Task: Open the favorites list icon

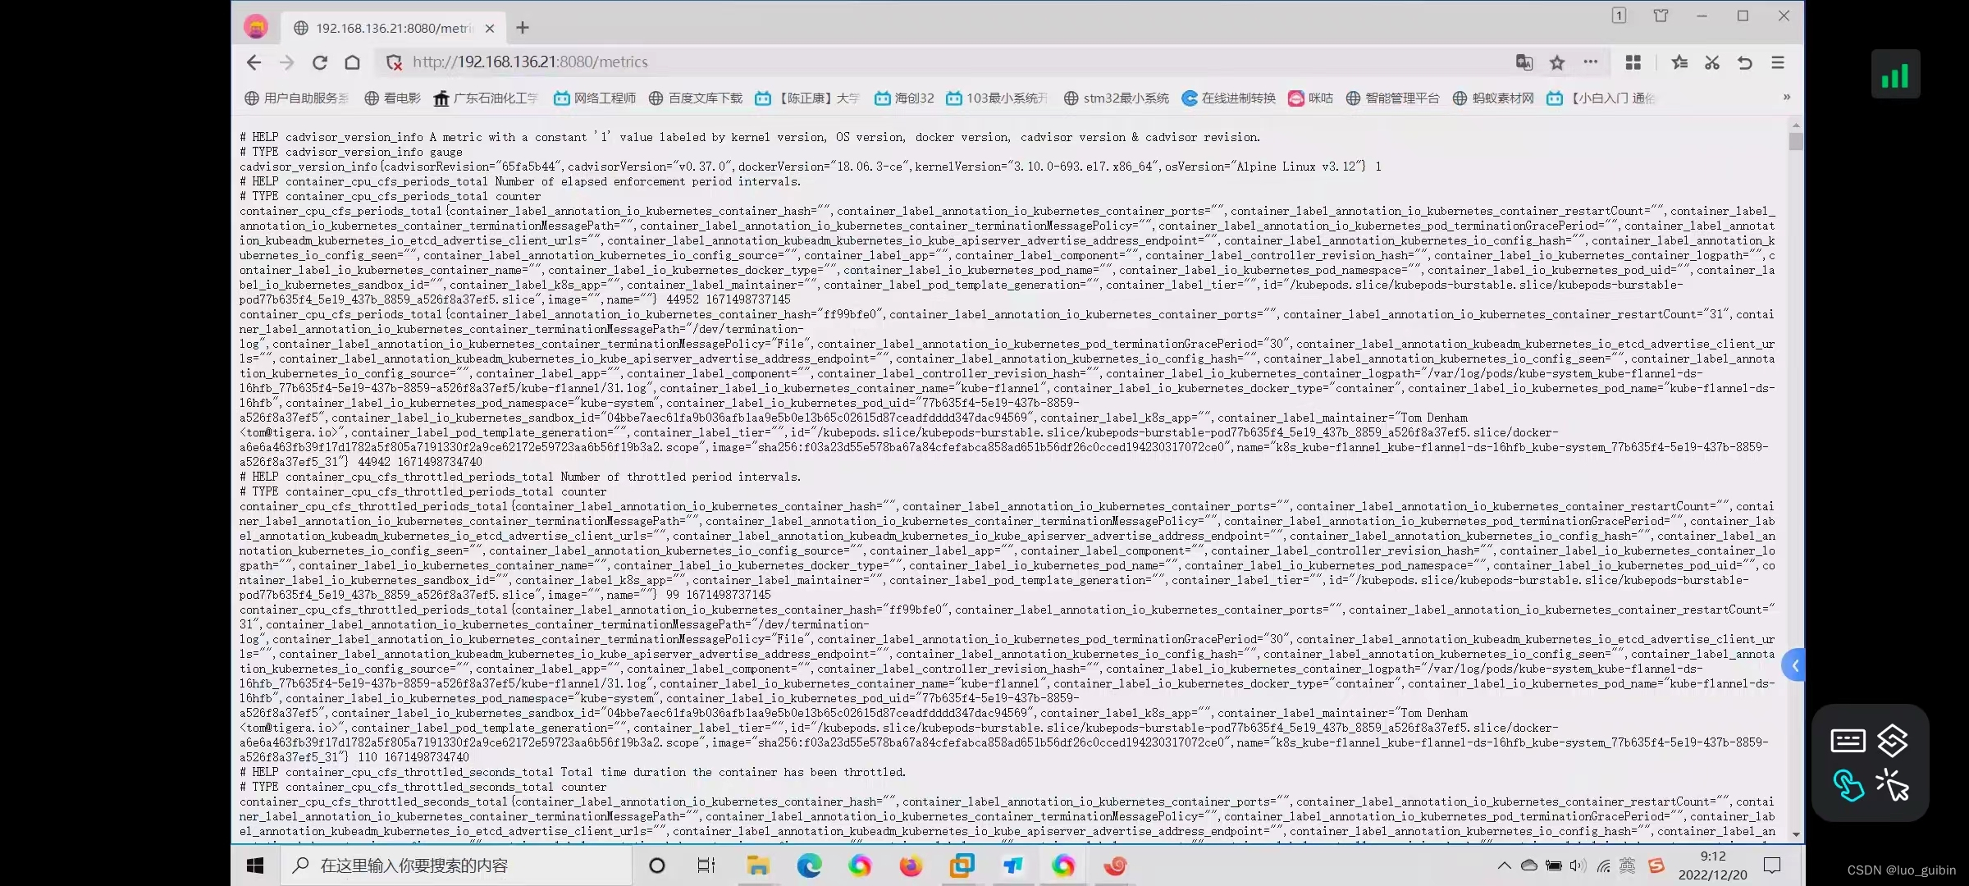Action: [1679, 62]
